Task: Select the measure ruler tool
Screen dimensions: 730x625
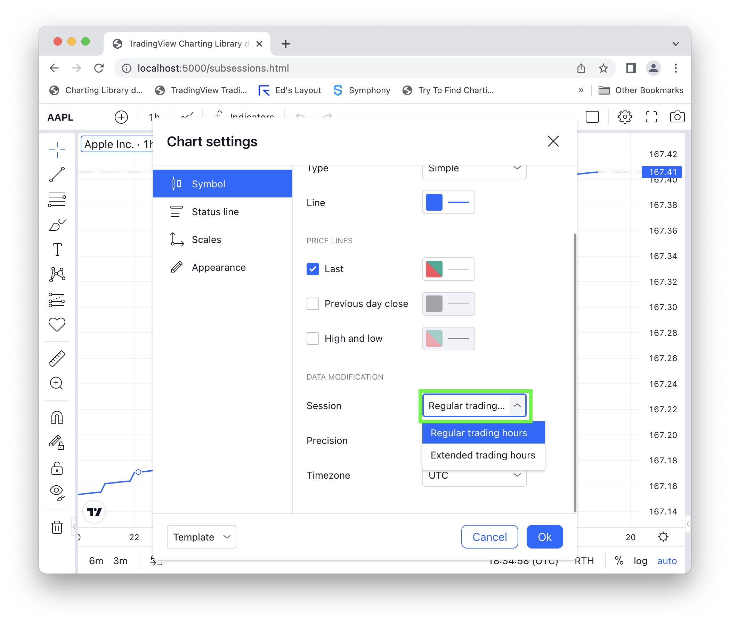Action: coord(57,358)
